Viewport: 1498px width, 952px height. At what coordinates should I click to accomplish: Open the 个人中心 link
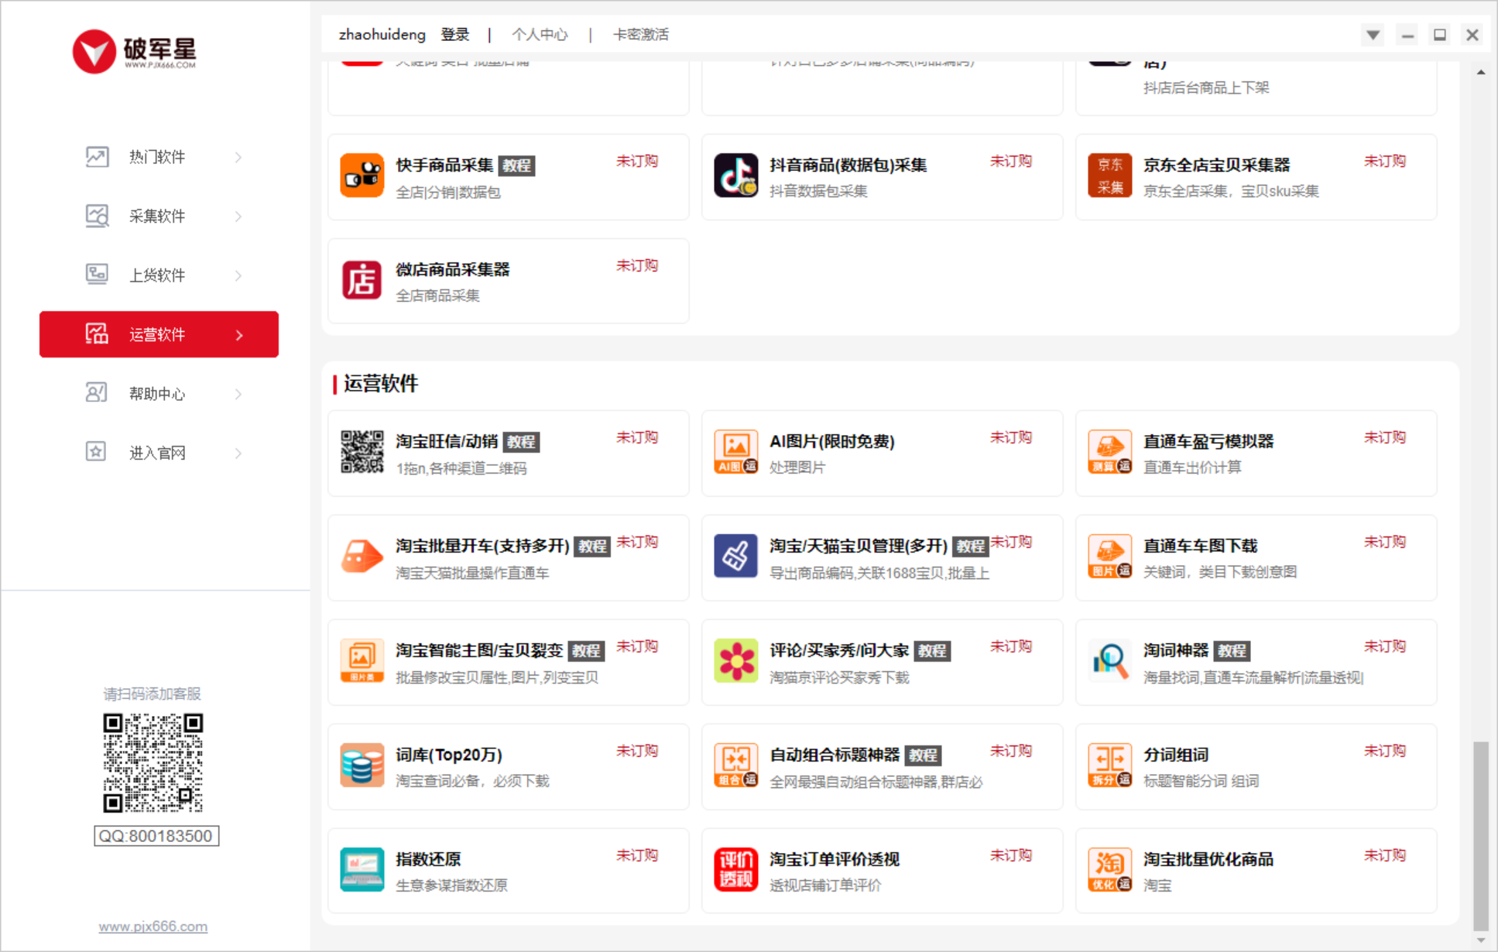[x=540, y=35]
